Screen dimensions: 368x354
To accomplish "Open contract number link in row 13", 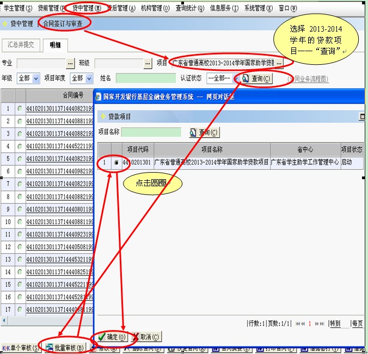I will coord(60,259).
